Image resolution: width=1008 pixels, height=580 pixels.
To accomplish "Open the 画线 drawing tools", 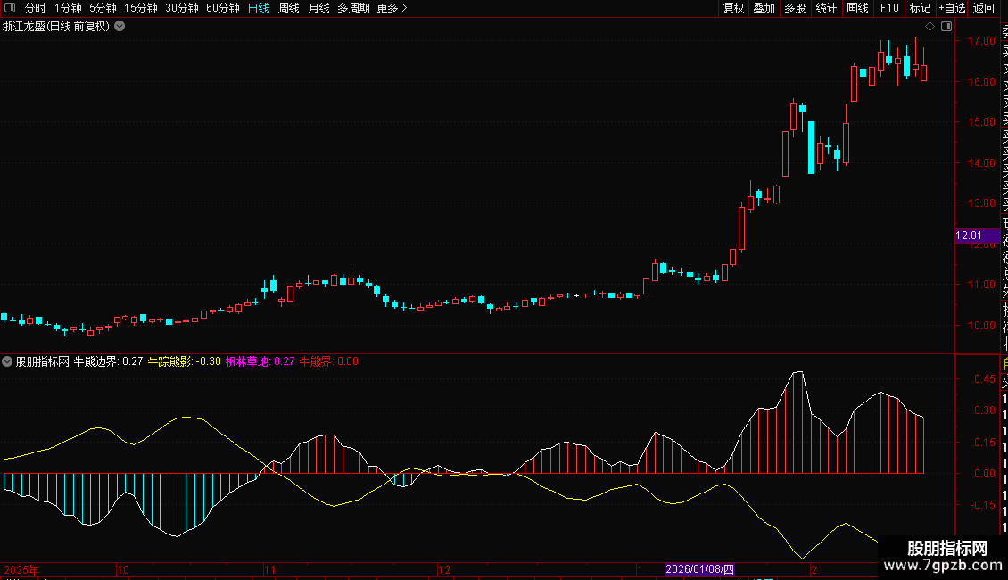I will point(857,8).
